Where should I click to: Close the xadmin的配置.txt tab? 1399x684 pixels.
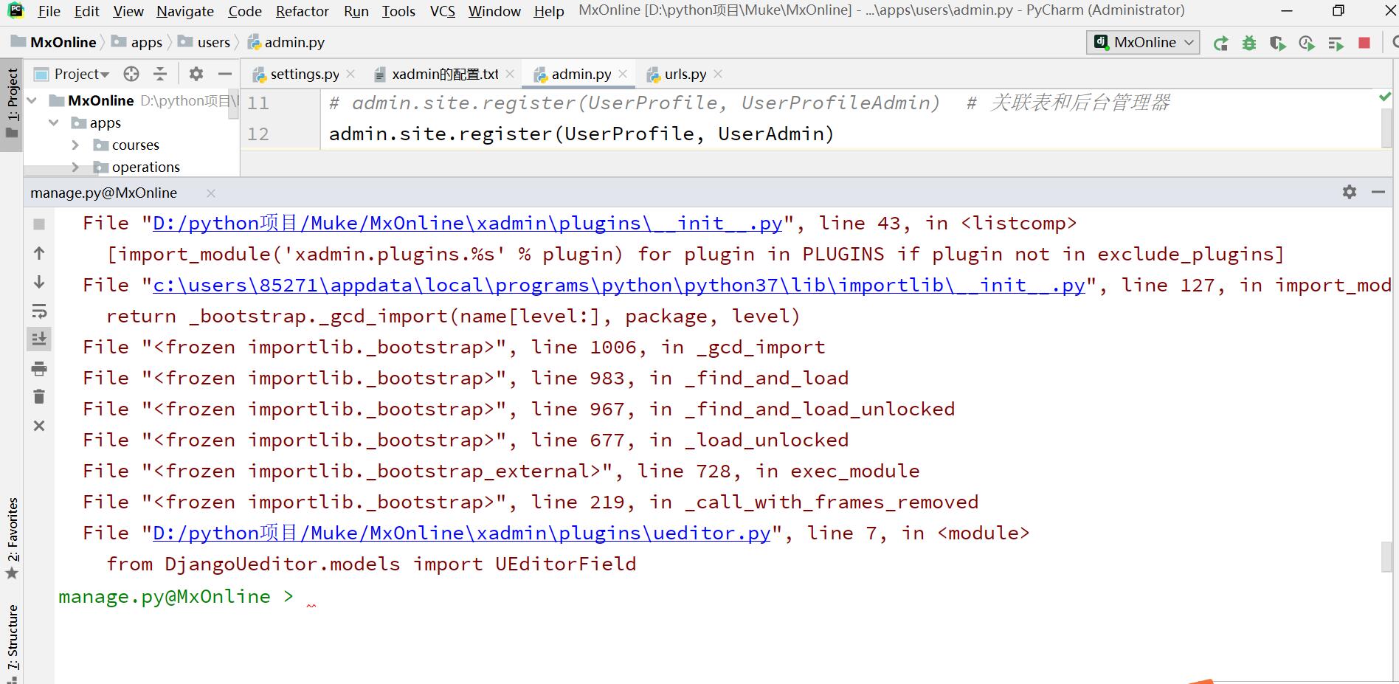(510, 74)
